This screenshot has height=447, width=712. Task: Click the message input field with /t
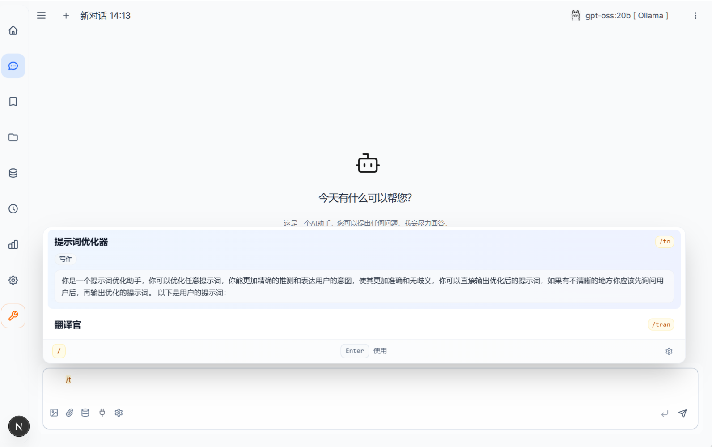(x=358, y=385)
